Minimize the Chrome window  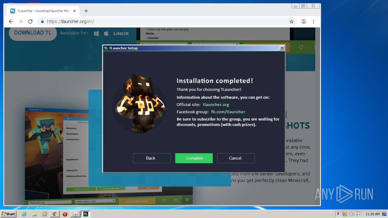(x=296, y=6)
